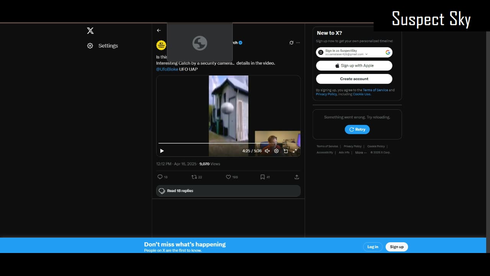Seek along the video progress bar
Screen dimensions: 490x276
(228, 143)
